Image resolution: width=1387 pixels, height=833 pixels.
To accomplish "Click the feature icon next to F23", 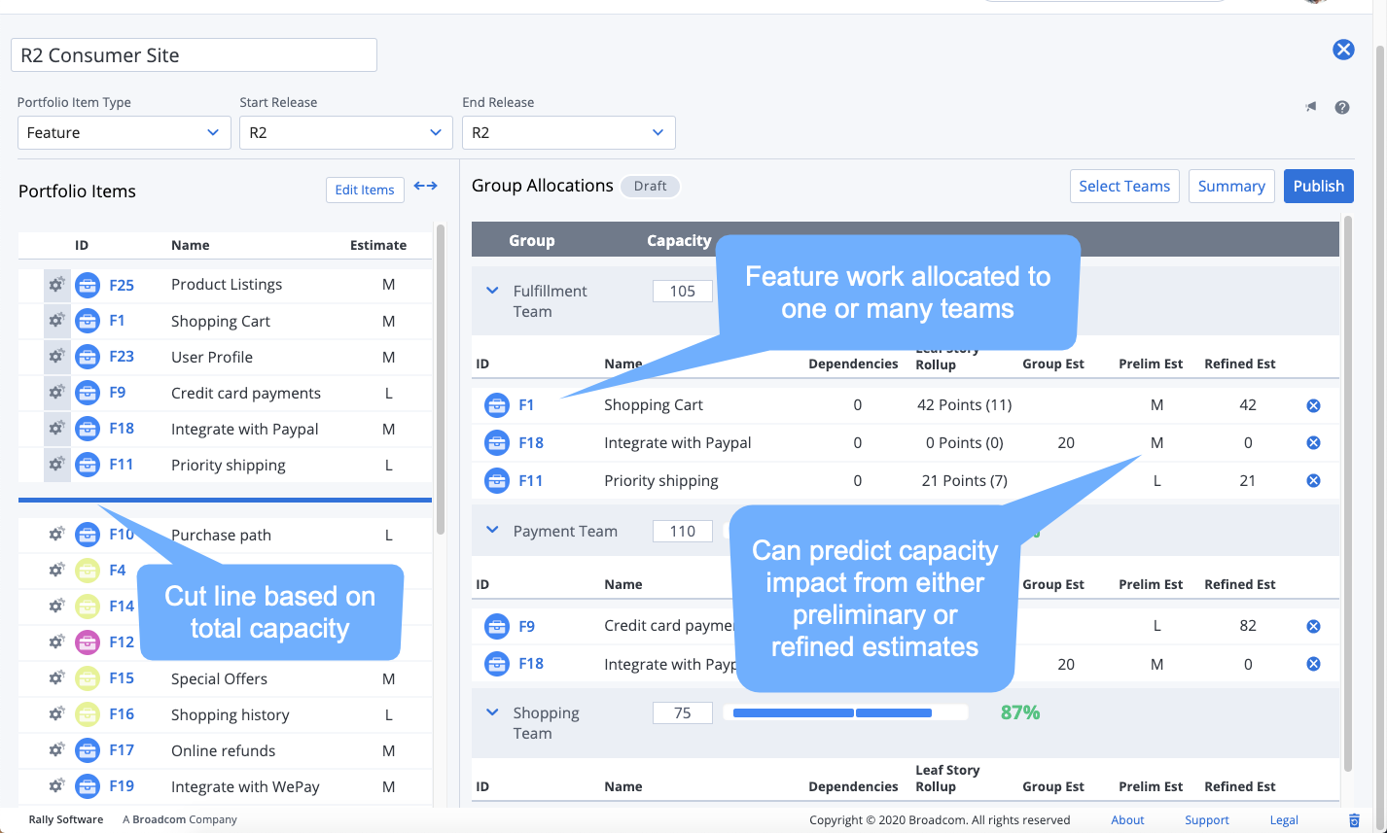I will pos(88,357).
